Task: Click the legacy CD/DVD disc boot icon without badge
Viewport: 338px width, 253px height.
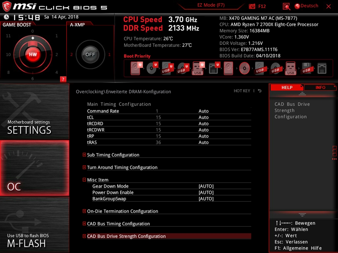Action: [x=244, y=68]
